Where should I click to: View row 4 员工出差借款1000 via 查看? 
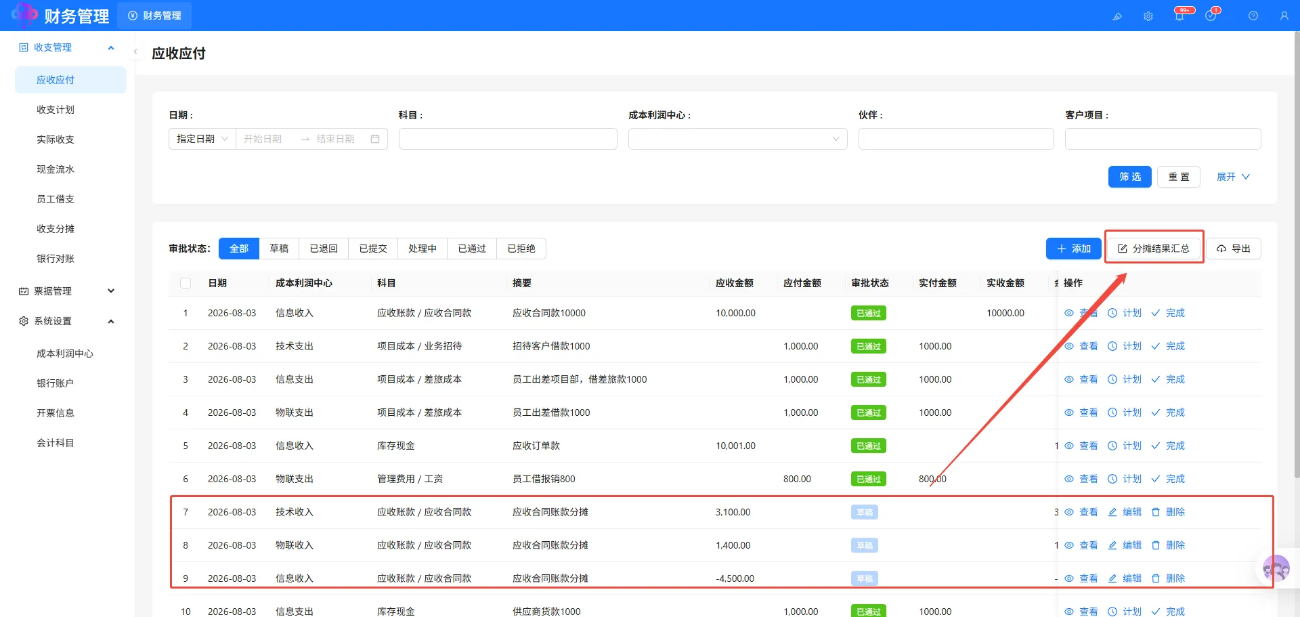pos(1081,412)
